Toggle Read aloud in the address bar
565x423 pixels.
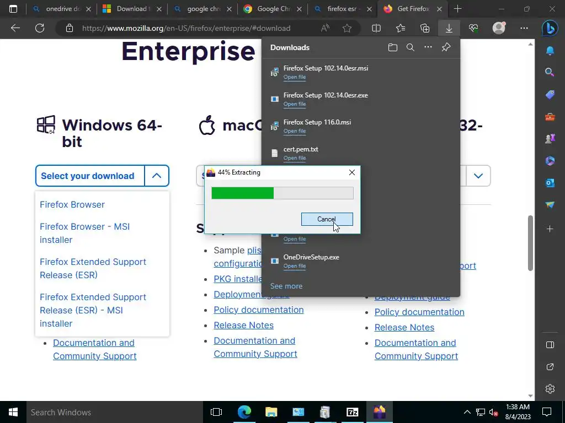tap(325, 28)
